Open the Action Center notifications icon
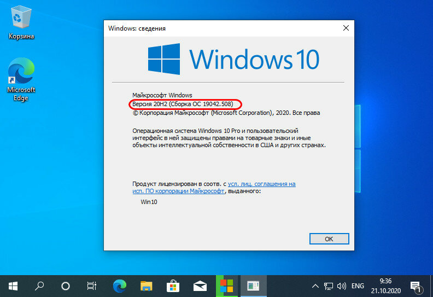 [416, 287]
